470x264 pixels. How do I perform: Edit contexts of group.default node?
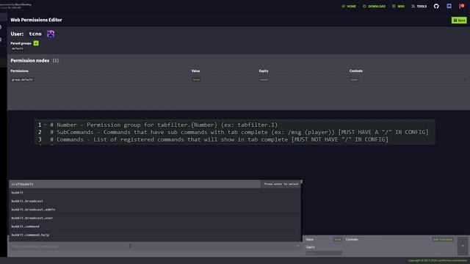(x=354, y=80)
